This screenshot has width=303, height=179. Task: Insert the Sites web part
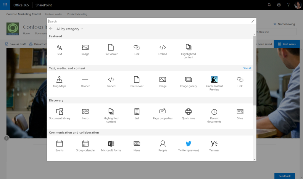point(240,114)
